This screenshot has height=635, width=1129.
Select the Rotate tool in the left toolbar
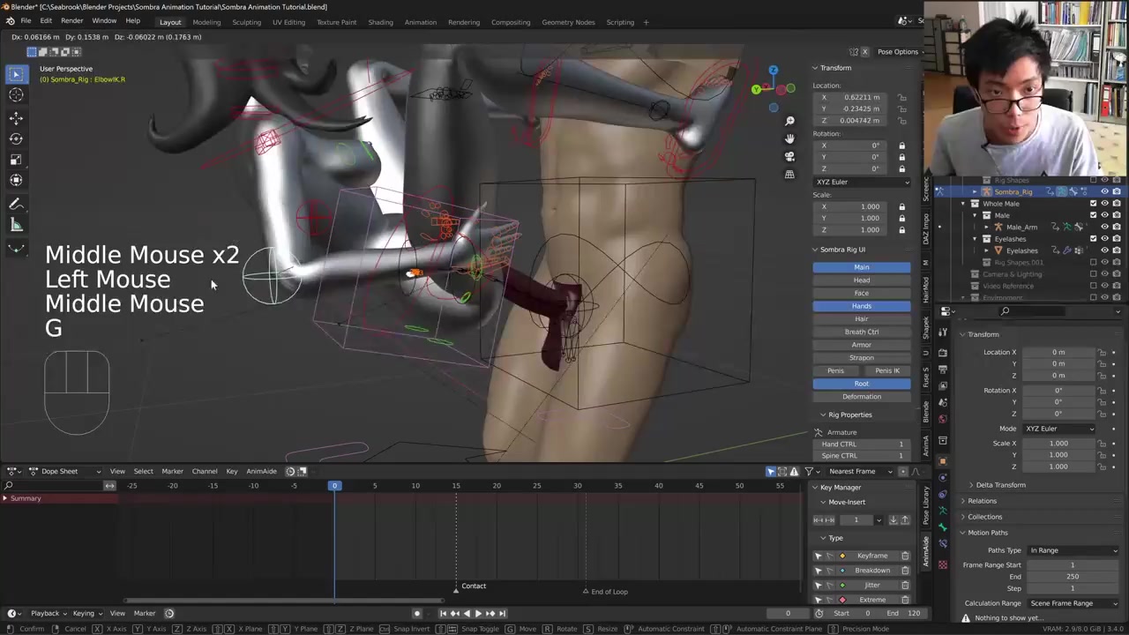pos(16,138)
